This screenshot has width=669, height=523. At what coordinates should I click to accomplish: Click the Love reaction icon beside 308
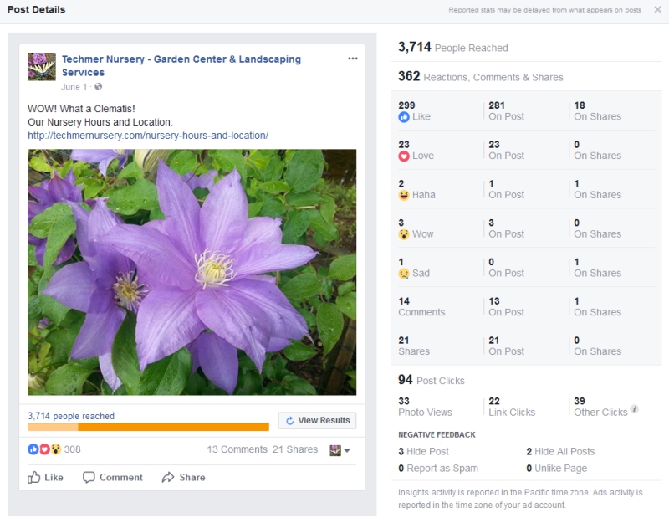pyautogui.click(x=44, y=449)
